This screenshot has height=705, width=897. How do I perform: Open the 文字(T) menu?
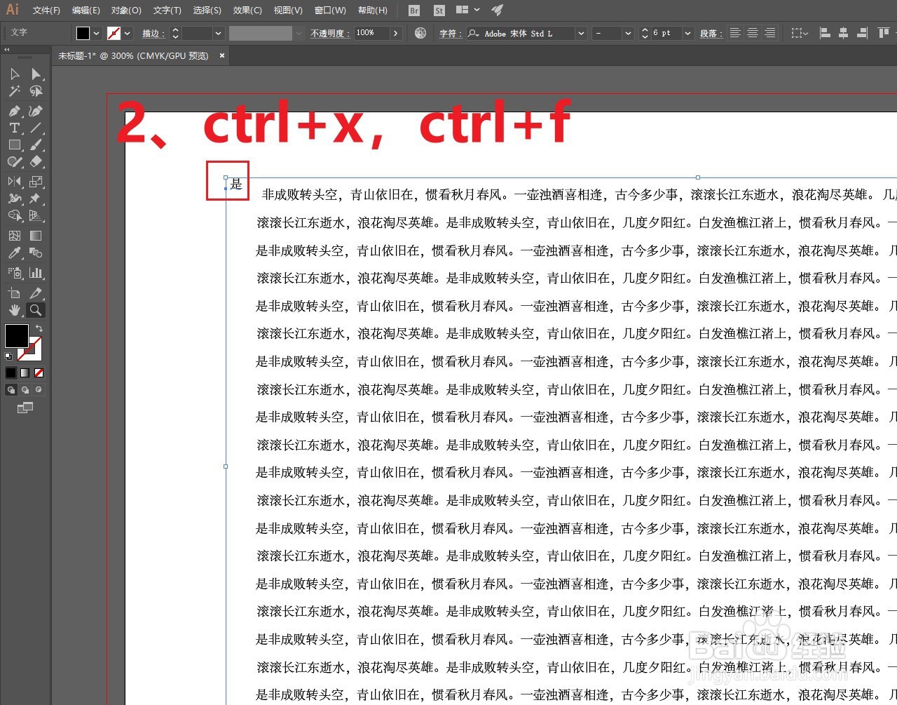(167, 11)
